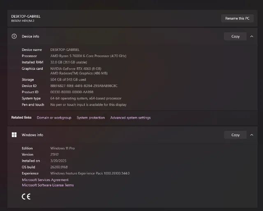
Task: Click the Pen and touch label
Action: tap(33, 105)
